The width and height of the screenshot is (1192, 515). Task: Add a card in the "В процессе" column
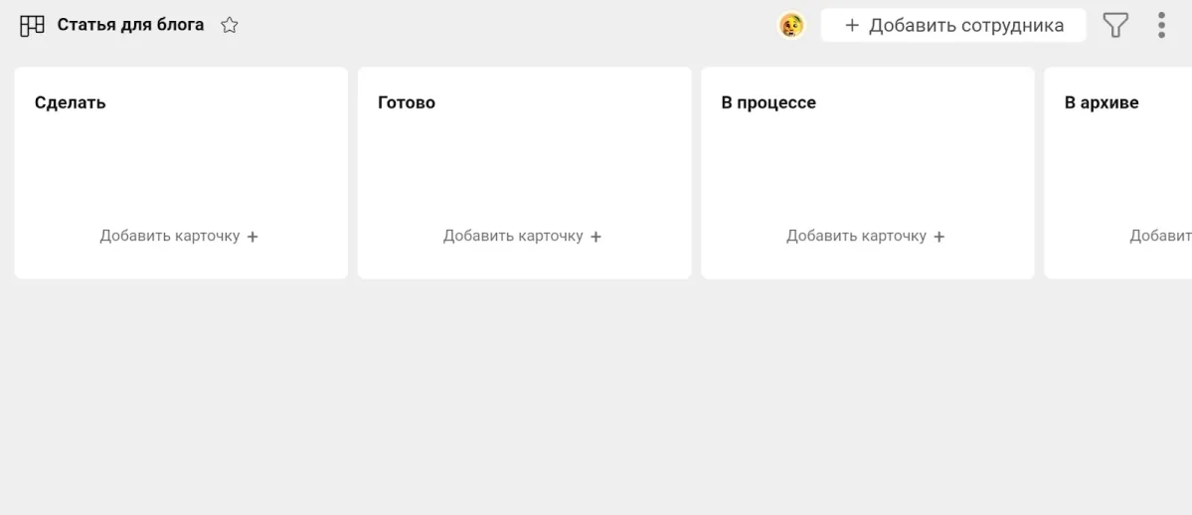[856, 236]
